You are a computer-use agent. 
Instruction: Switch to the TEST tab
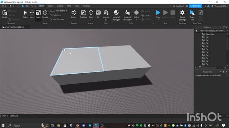[69, 6]
